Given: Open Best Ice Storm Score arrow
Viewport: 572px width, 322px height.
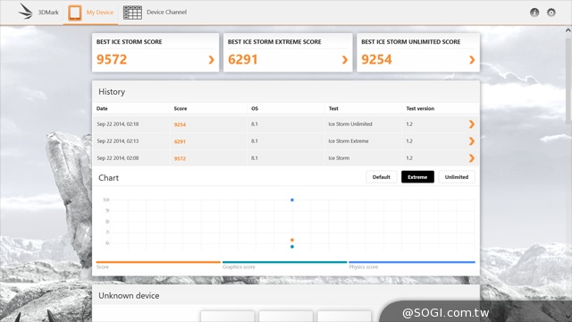Looking at the screenshot, I should pyautogui.click(x=211, y=60).
